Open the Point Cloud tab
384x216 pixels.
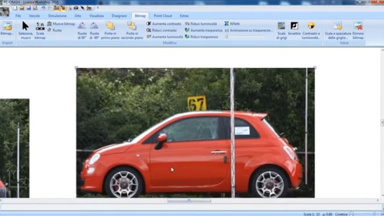click(163, 16)
